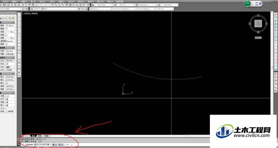The width and height of the screenshot is (278, 148).
Task: Open the ByLayer color control dropdown
Action: coord(100,9)
